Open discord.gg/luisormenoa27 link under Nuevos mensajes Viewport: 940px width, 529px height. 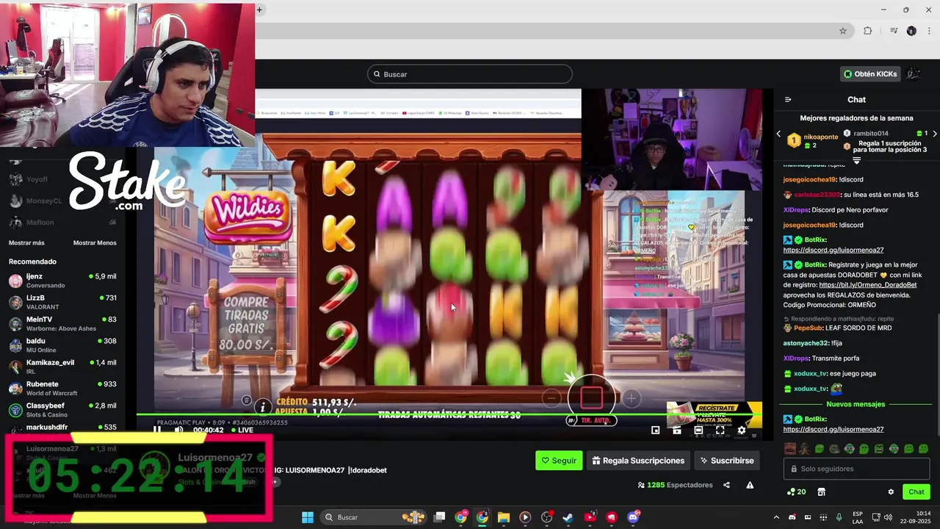833,429
